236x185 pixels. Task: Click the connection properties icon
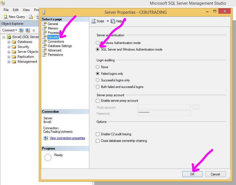pyautogui.click(x=46, y=138)
